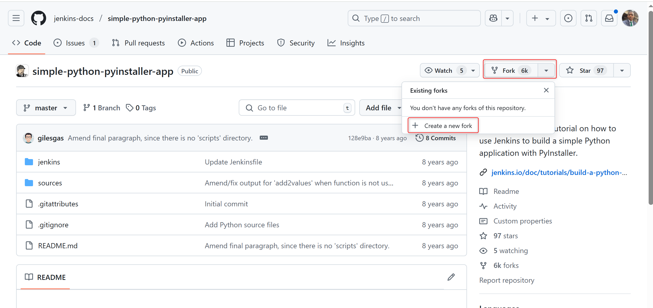Switch to the Security tab
This screenshot has width=653, height=308.
(296, 43)
